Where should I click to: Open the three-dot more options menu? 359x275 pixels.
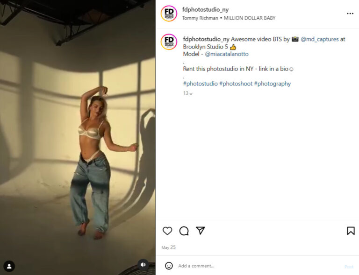[x=350, y=14]
